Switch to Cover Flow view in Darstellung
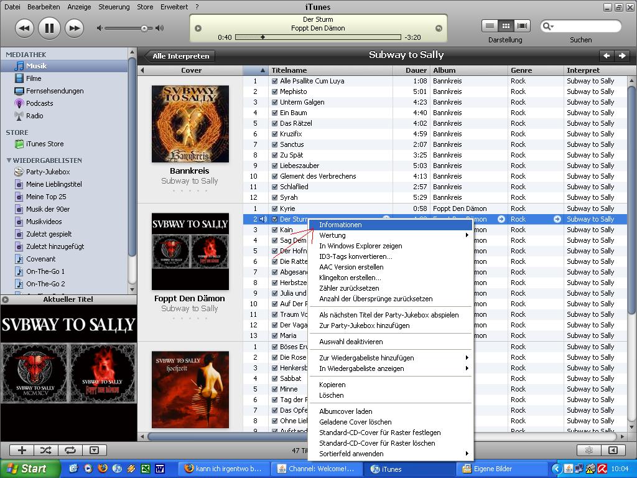The height and width of the screenshot is (478, 637). point(522,26)
